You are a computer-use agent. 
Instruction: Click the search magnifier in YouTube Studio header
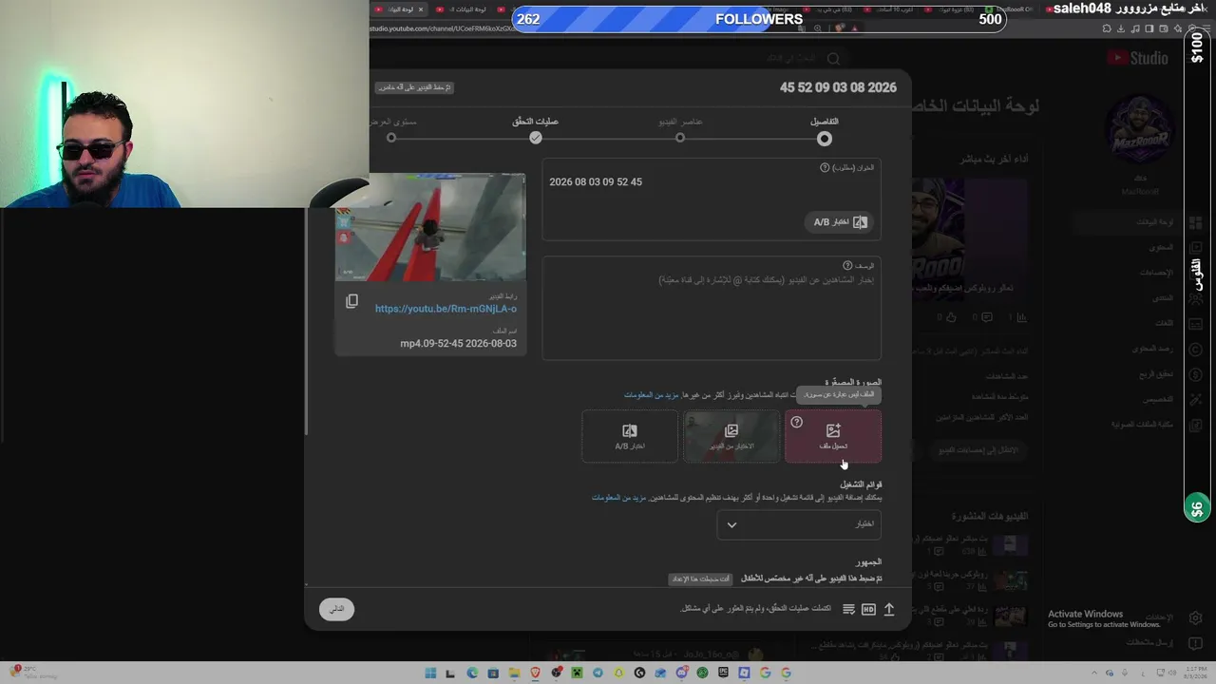tap(833, 58)
